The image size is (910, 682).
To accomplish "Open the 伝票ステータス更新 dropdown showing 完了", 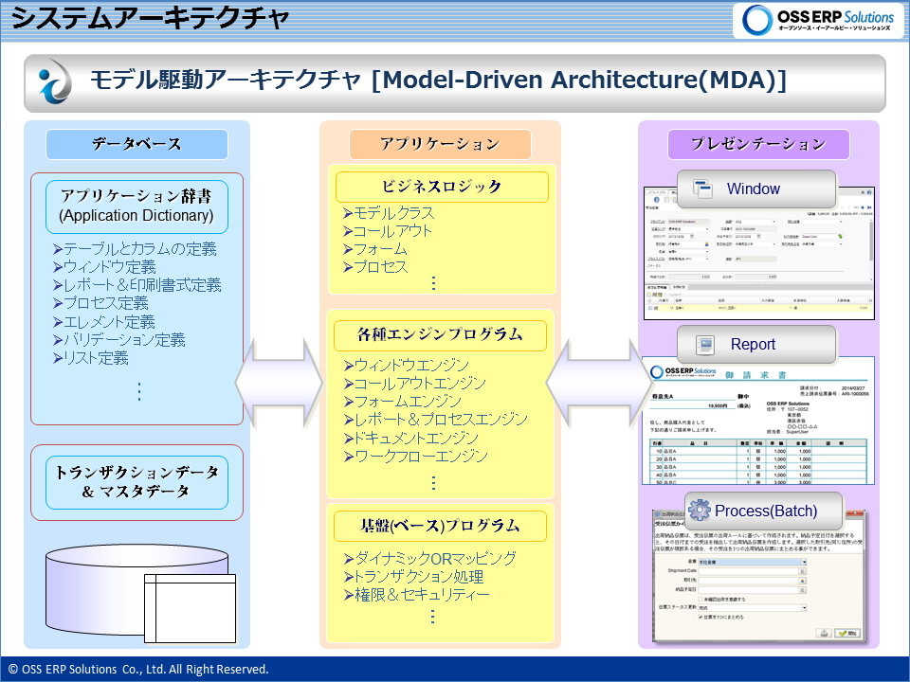I will pos(804,608).
